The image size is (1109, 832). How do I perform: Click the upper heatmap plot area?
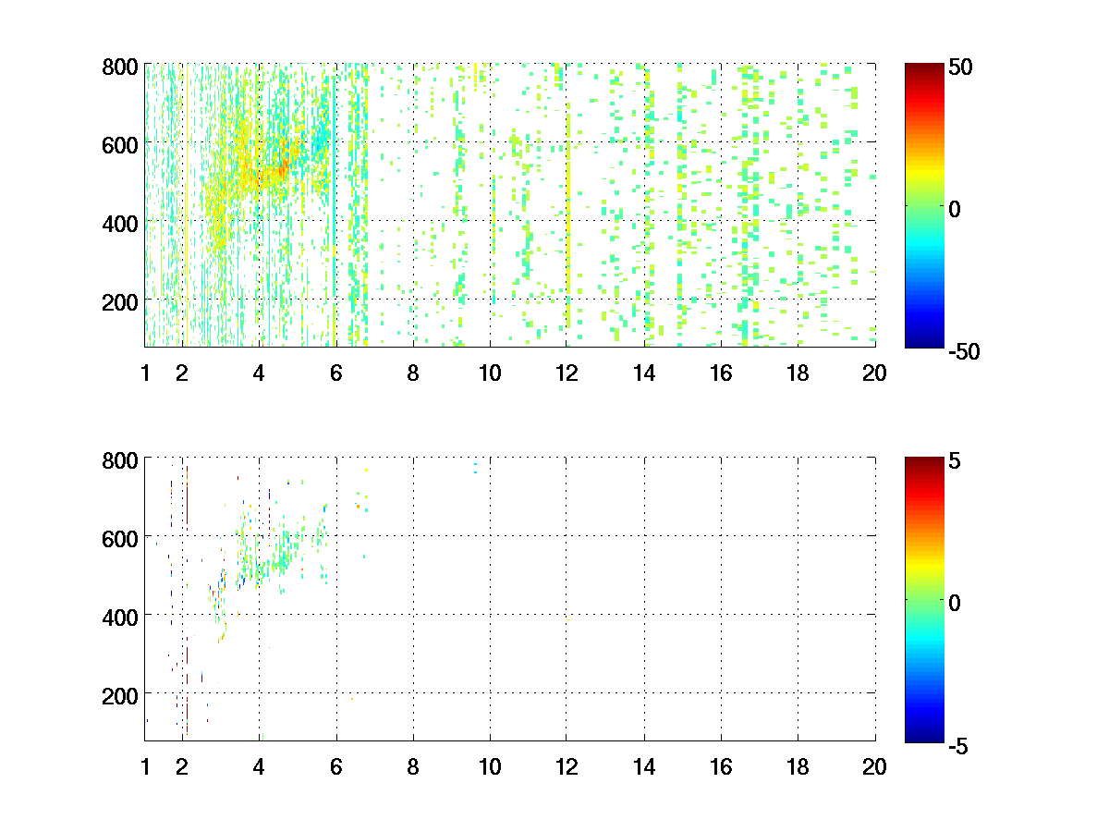[x=510, y=205]
